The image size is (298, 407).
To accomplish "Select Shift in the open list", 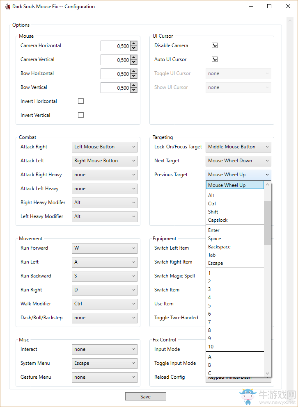I will [235, 212].
